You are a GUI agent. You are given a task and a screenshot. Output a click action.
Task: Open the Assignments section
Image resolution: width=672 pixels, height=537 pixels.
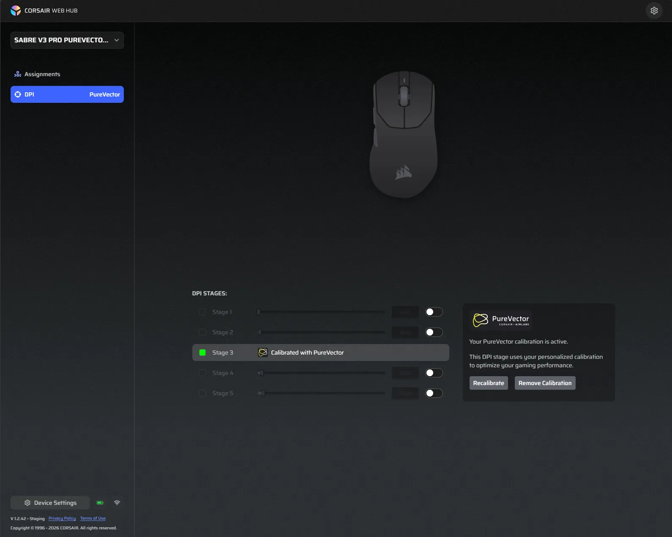point(67,74)
